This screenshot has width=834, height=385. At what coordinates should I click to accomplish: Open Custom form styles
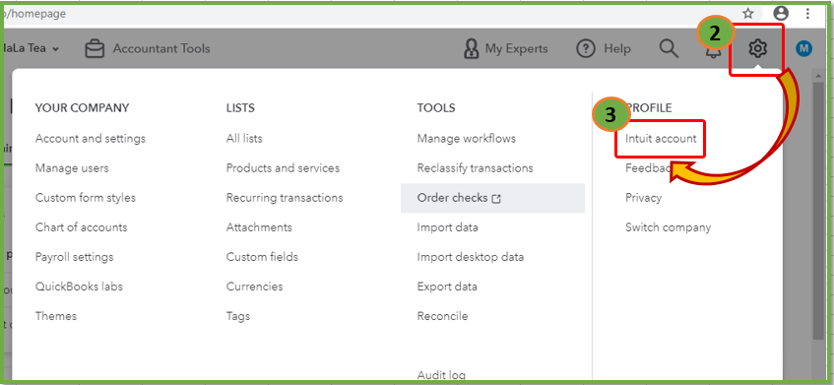(85, 198)
